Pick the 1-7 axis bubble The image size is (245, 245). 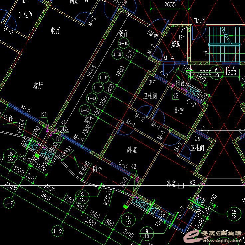9,202
